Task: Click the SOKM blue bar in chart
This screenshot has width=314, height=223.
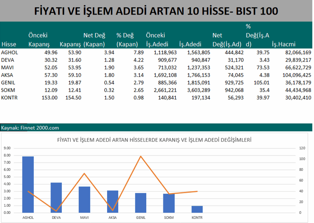Action: tap(169, 203)
